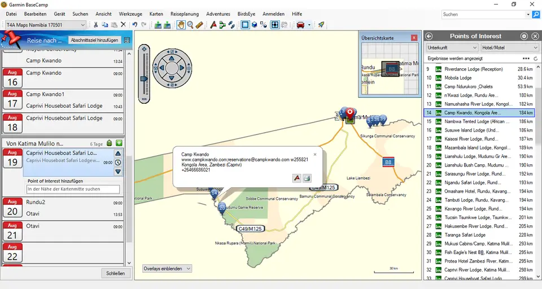Move stop up with the up arrow

coord(118,154)
